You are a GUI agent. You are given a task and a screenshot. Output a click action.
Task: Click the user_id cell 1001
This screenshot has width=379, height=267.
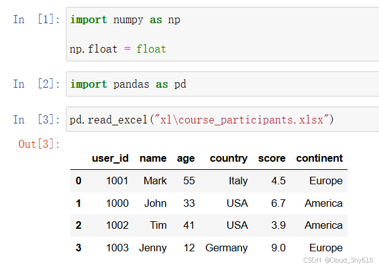pyautogui.click(x=117, y=181)
